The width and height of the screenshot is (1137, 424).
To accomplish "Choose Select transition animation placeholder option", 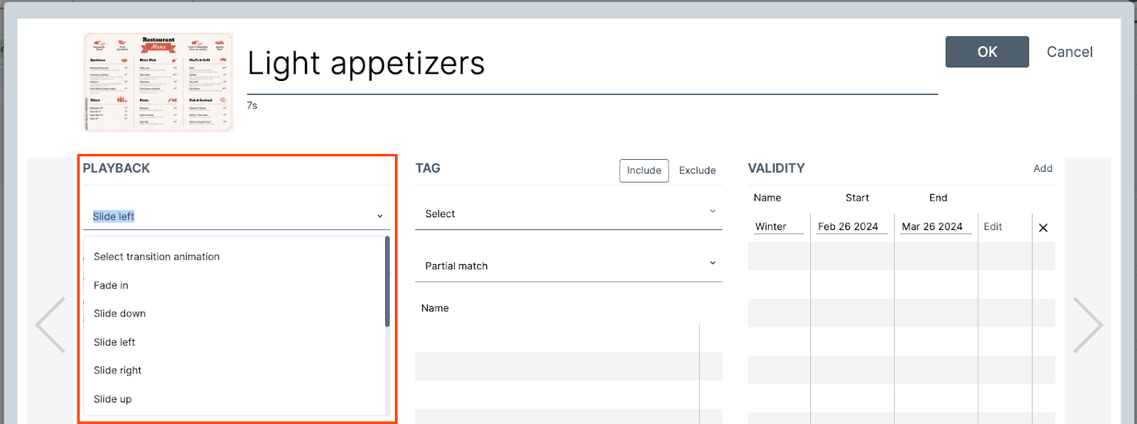I will (157, 257).
